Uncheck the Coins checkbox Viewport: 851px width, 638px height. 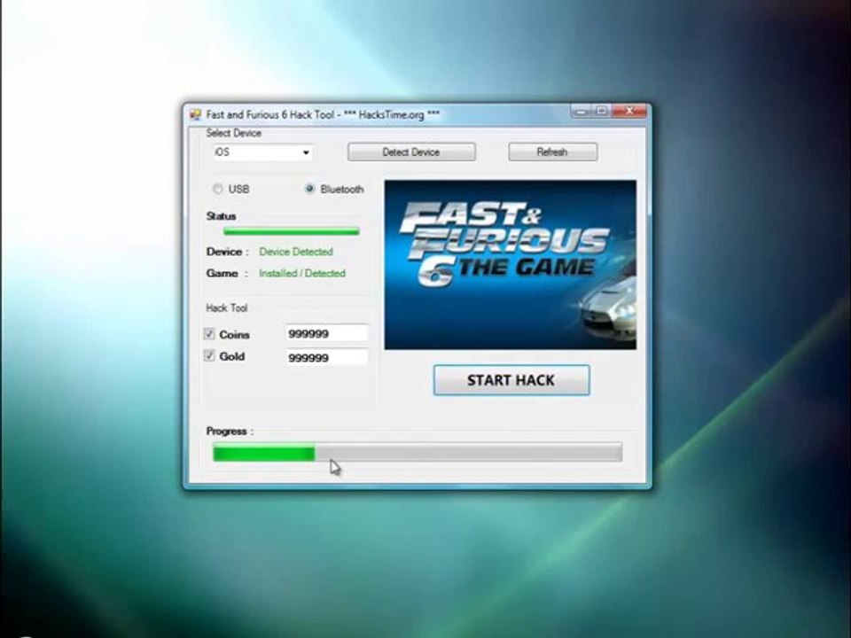209,334
